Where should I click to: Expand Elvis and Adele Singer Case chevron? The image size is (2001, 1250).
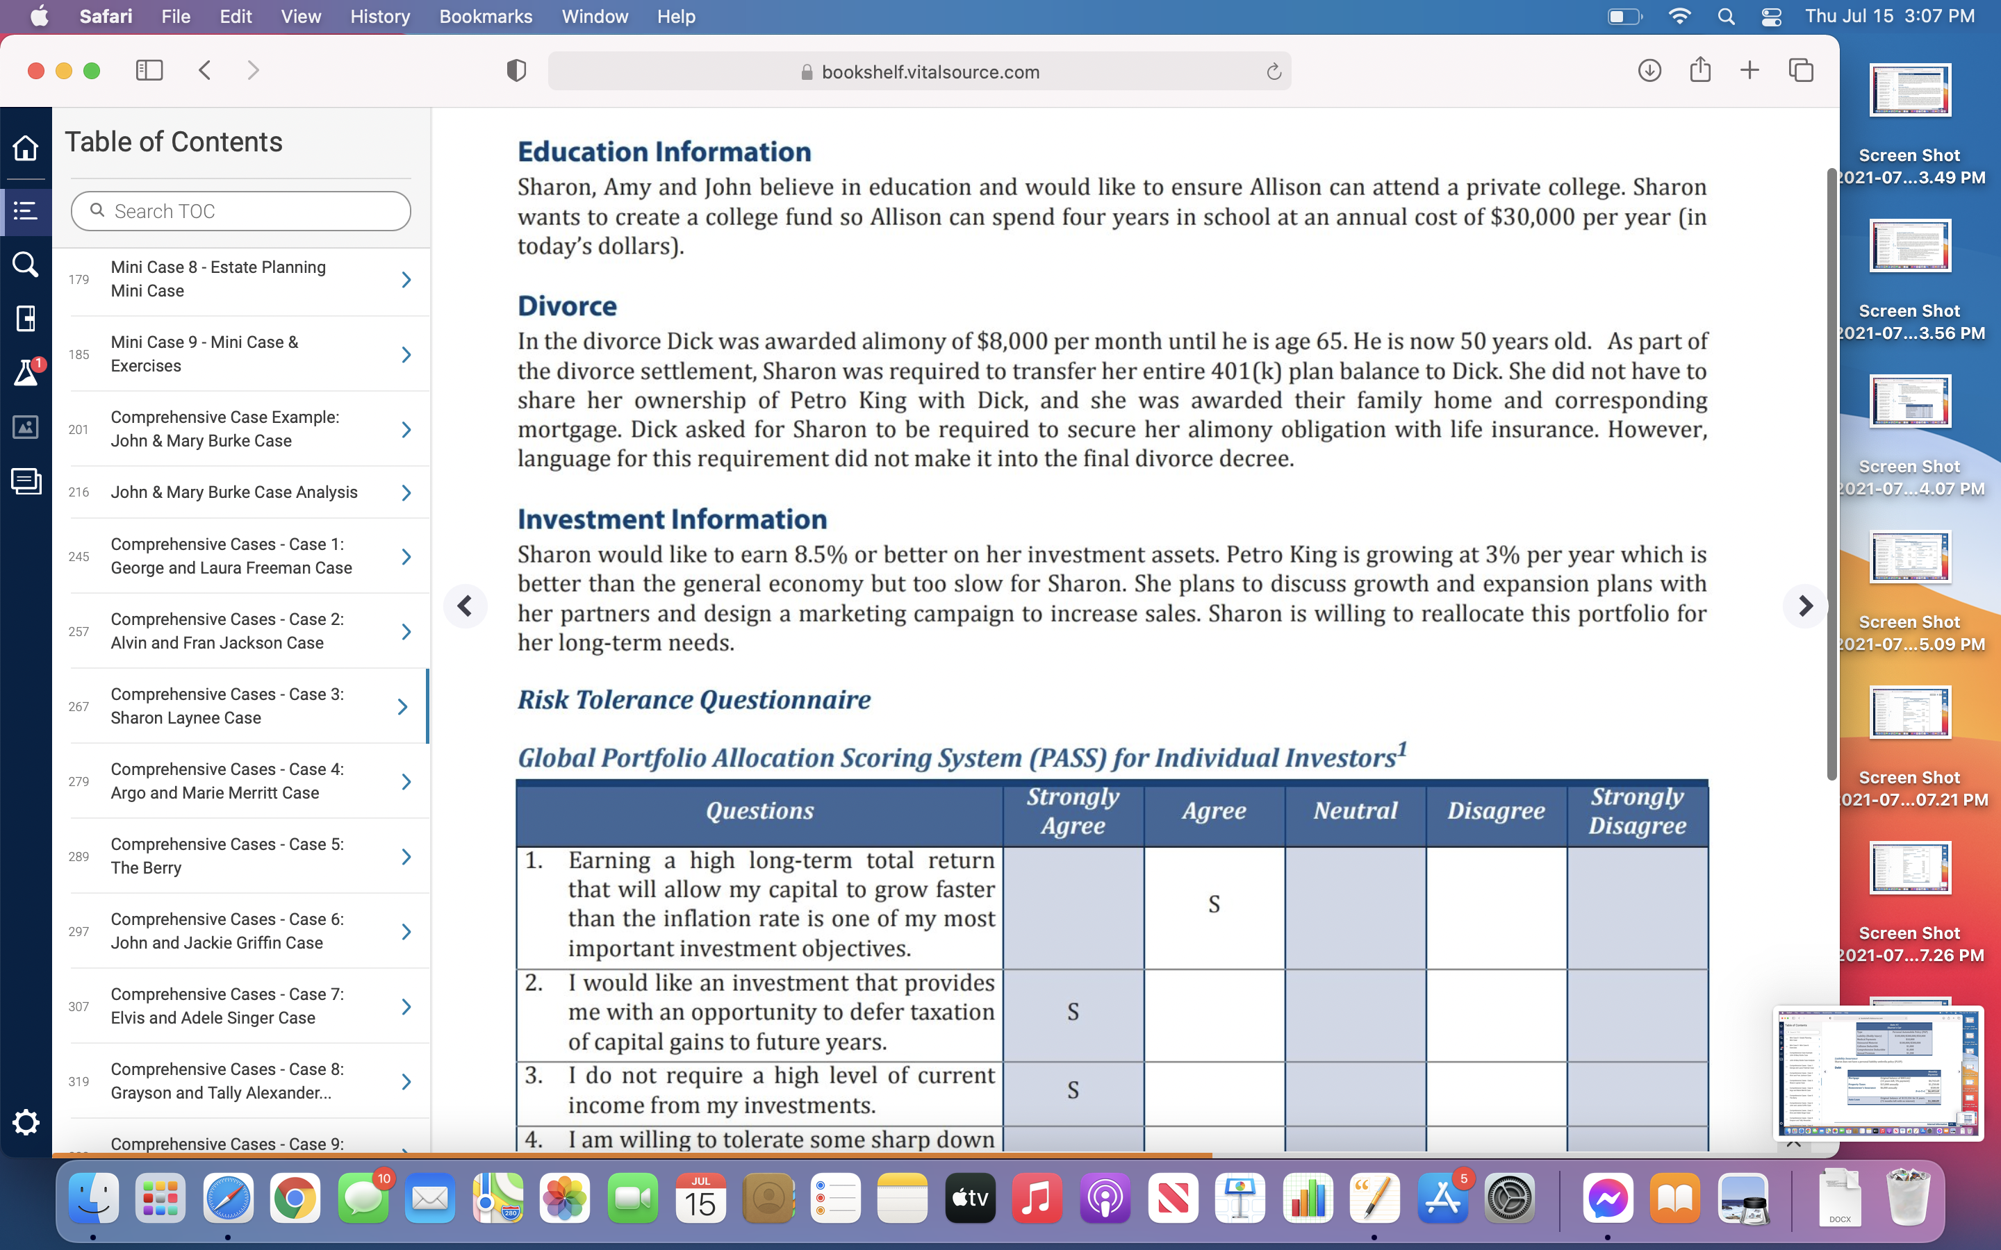[x=406, y=1007]
